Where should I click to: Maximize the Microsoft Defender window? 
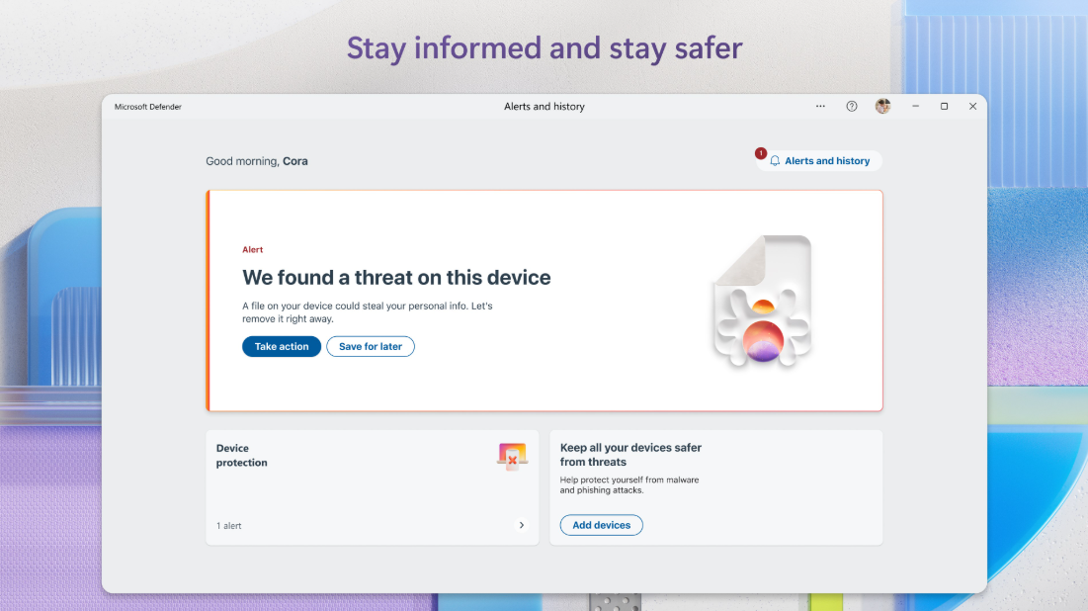[944, 106]
